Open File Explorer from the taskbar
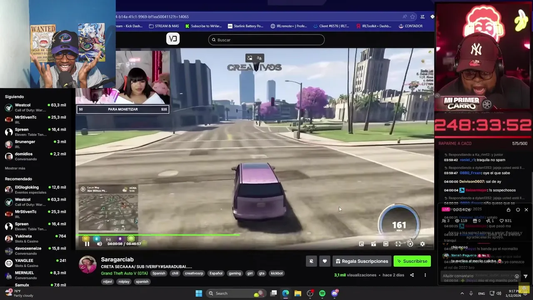The height and width of the screenshot is (300, 533). pos(298,293)
